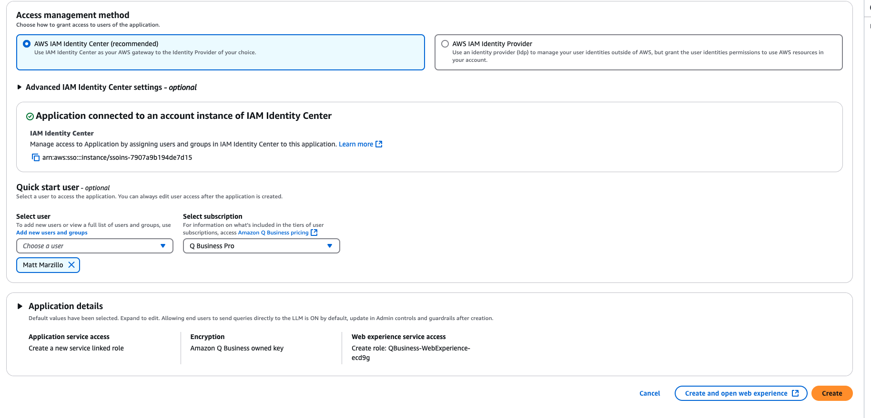This screenshot has width=871, height=418.
Task: Click the green connected status checkmark icon
Action: coord(30,117)
